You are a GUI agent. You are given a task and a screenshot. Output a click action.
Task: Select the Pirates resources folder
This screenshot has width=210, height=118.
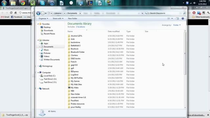(x=77, y=104)
